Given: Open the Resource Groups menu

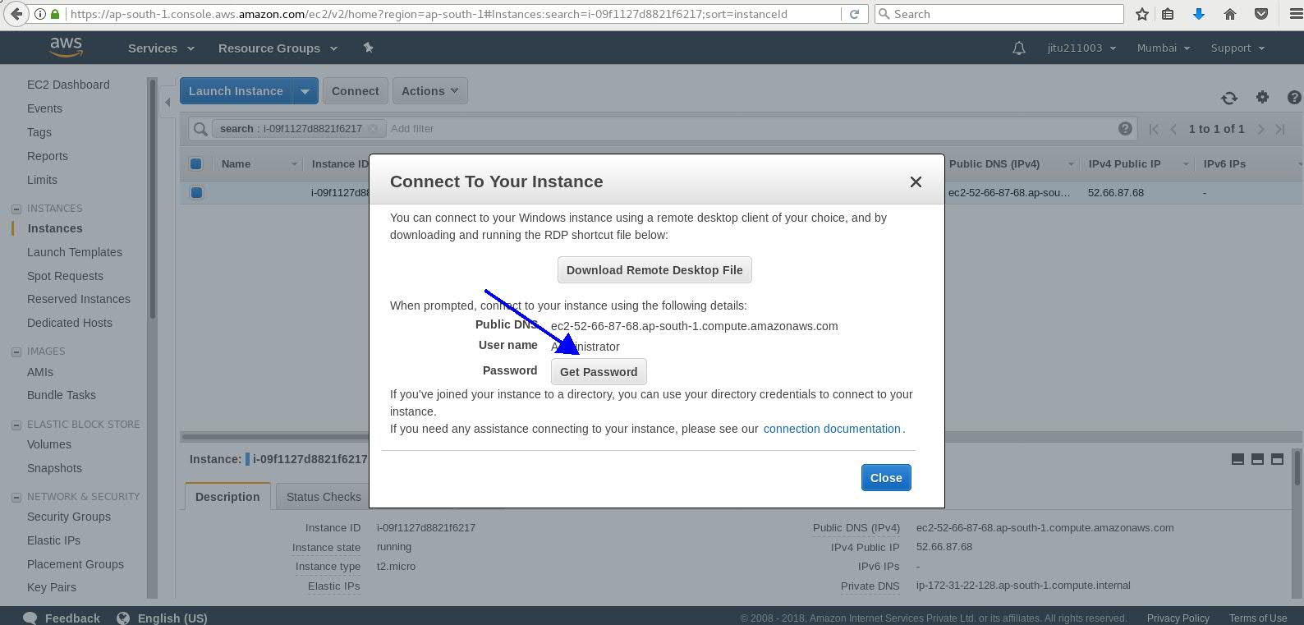Looking at the screenshot, I should (278, 48).
